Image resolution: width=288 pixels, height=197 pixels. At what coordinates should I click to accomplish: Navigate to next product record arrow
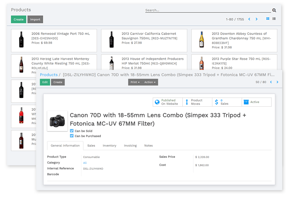coord(277,82)
